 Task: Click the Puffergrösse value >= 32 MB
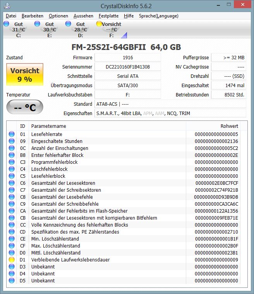pos(228,58)
